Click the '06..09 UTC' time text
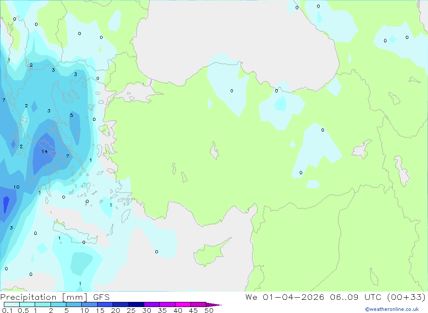 click(356, 297)
